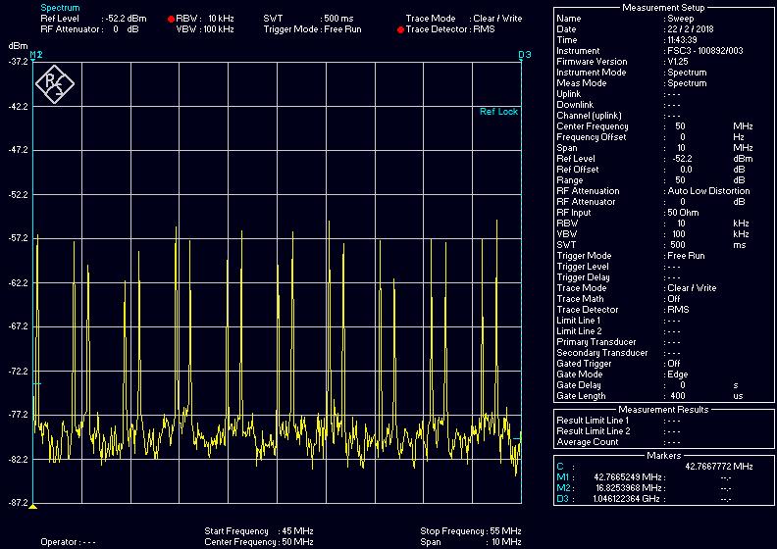This screenshot has height=549, width=777.
Task: Click the Measurement Setup panel title
Action: point(662,7)
